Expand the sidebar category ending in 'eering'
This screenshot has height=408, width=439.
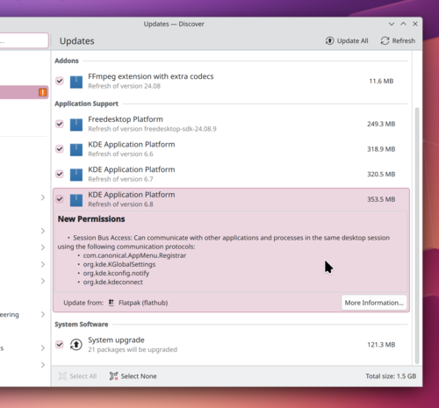point(43,314)
